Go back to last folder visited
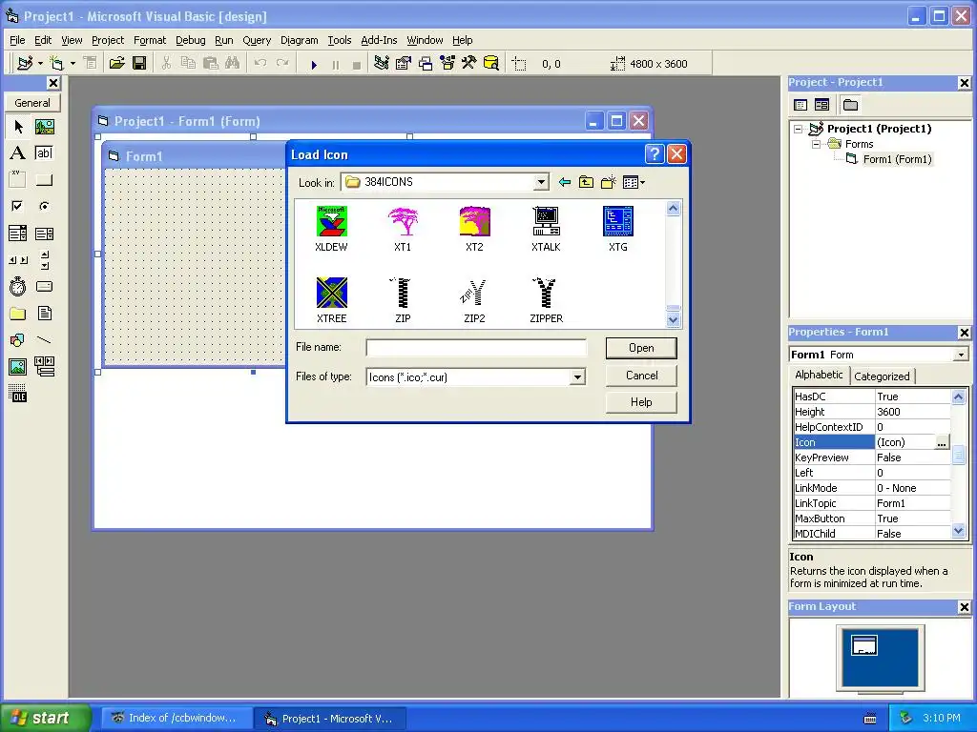 click(x=565, y=182)
